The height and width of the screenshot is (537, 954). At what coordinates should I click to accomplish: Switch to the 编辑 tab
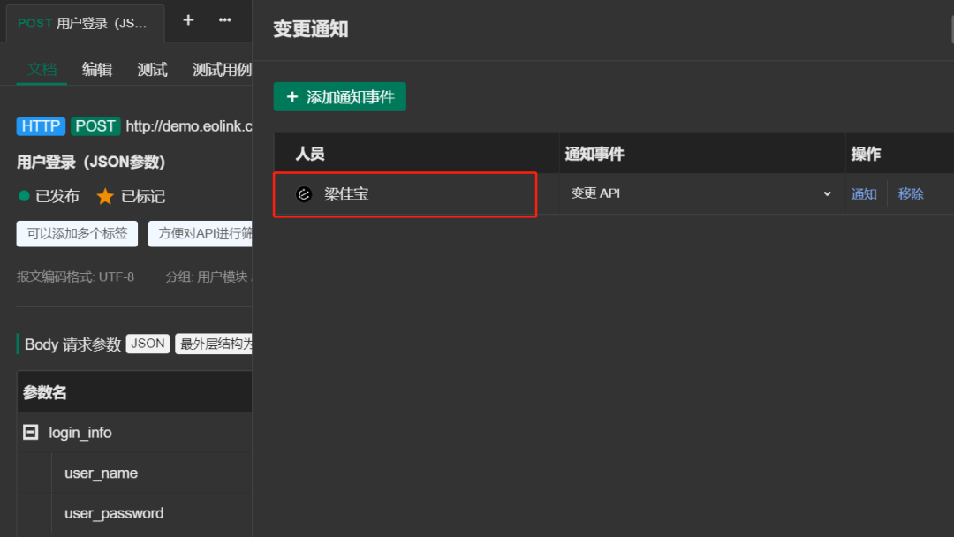pyautogui.click(x=96, y=69)
